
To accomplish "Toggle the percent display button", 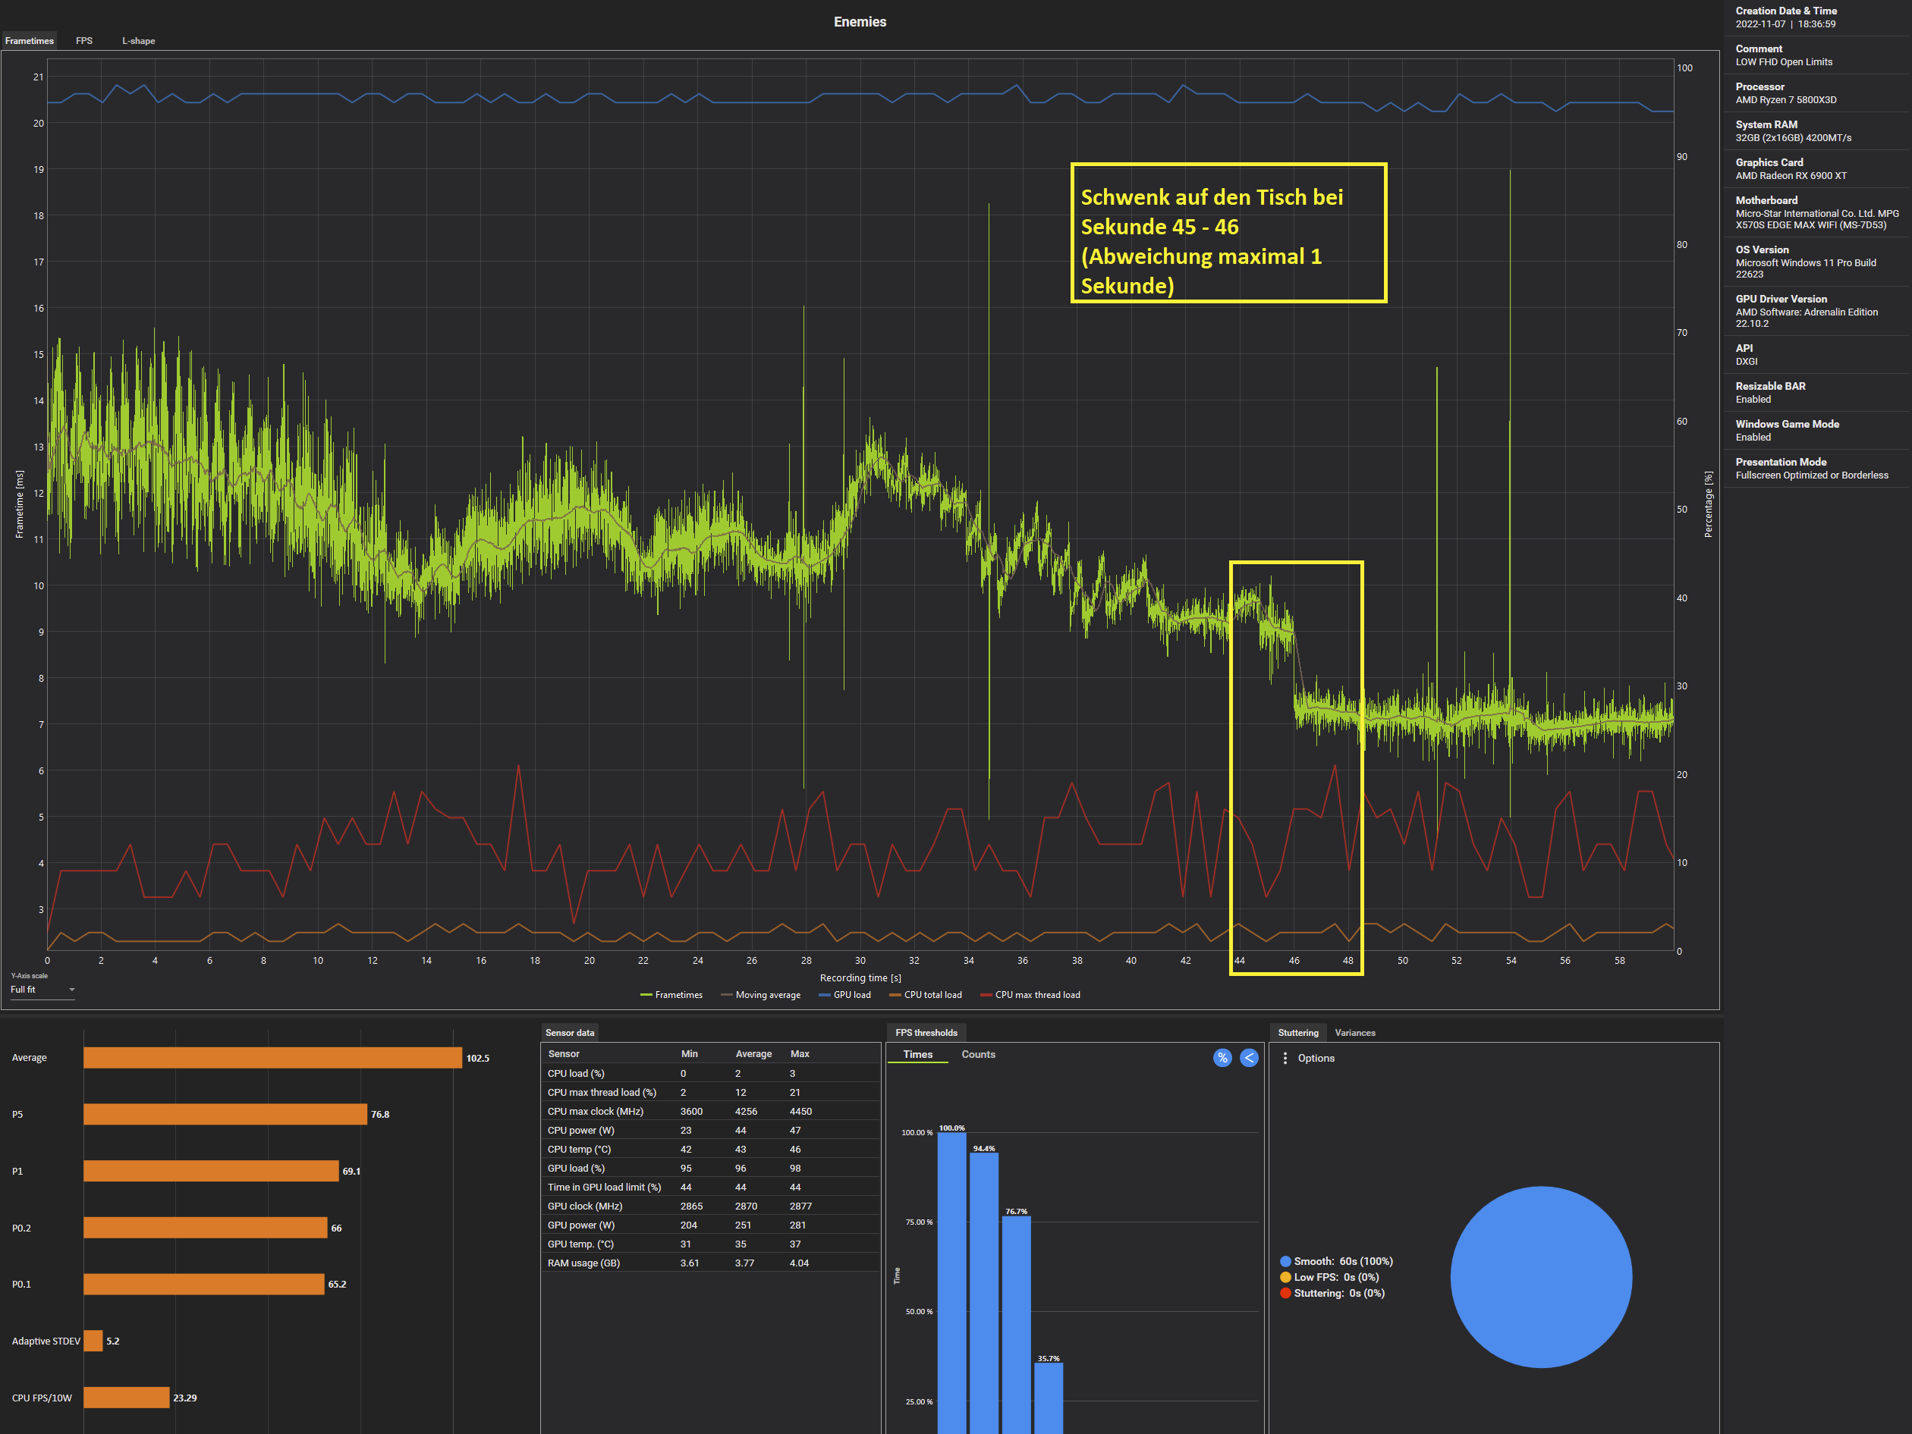I will click(1222, 1057).
